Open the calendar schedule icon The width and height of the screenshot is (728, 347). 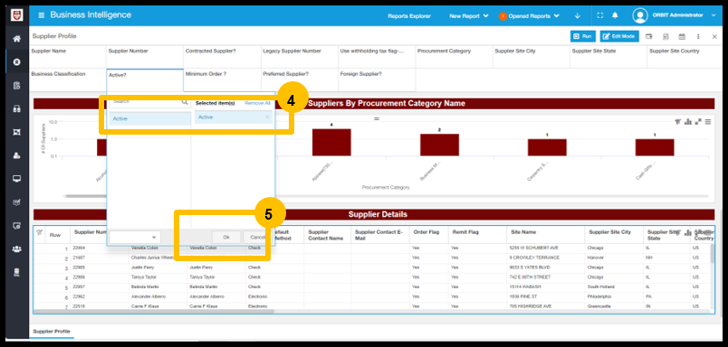(682, 36)
